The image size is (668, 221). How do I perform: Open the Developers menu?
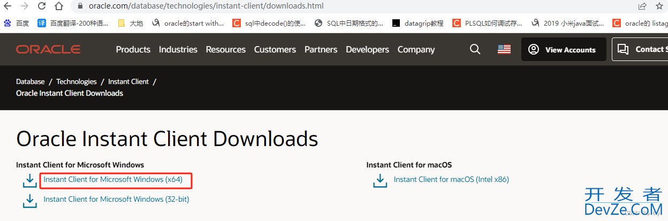click(x=368, y=49)
